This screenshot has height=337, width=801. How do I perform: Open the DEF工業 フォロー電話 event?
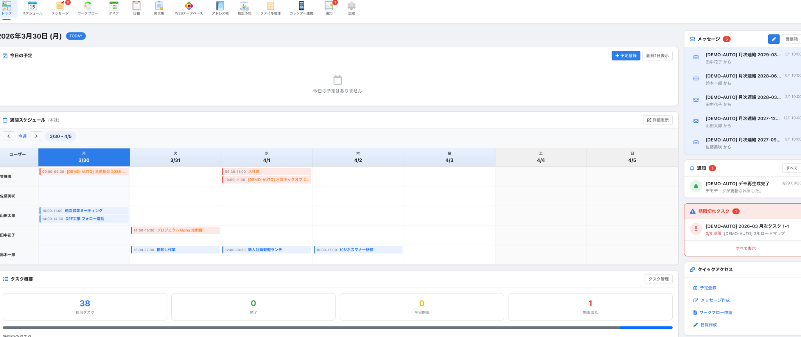pyautogui.click(x=84, y=219)
